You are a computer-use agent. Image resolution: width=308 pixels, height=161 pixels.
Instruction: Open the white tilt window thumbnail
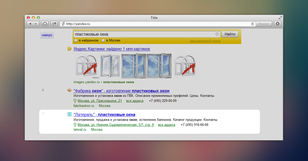click(110, 66)
